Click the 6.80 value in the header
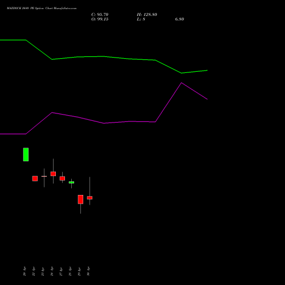The height and width of the screenshot is (285, 285). 180,19
